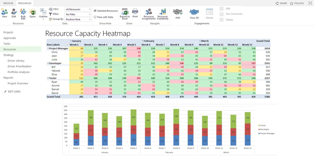Click the green Tester legend swatch
This screenshot has height=159, width=314.
point(259,126)
